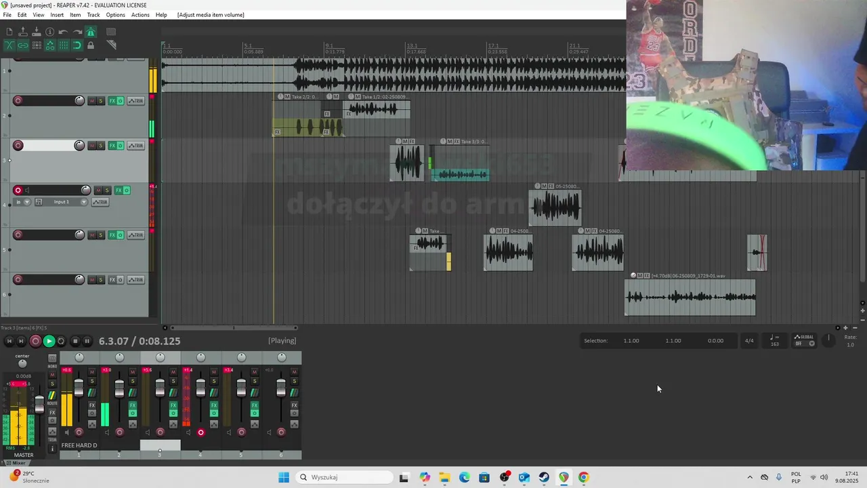Click mixer channel 3 pan knob
Image resolution: width=867 pixels, height=488 pixels.
coord(161,357)
